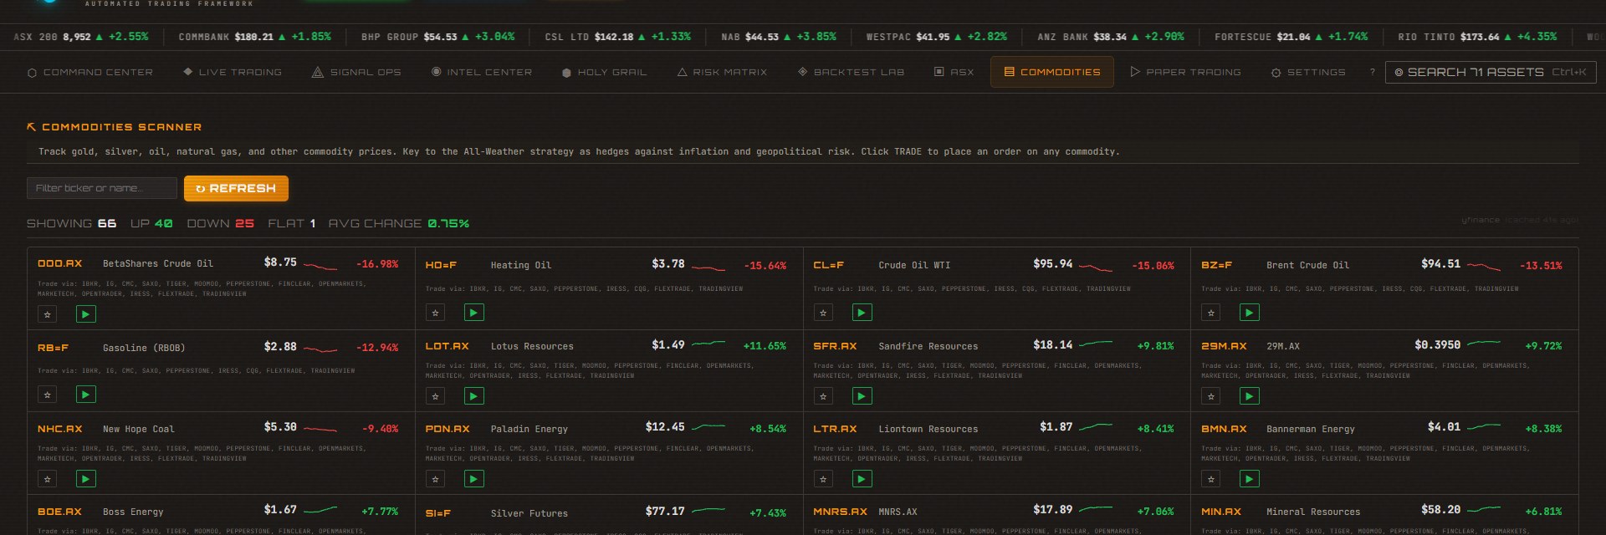
Task: Click SI=F Silver Futures ticker
Action: tap(438, 513)
